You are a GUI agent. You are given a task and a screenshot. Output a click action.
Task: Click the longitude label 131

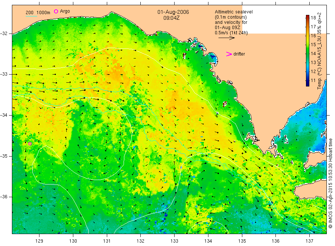coord(107,241)
